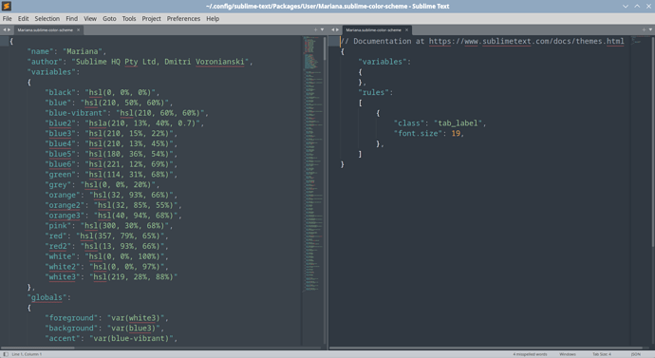Close the right pane Mariana tab
This screenshot has height=358, width=655.
click(x=406, y=29)
